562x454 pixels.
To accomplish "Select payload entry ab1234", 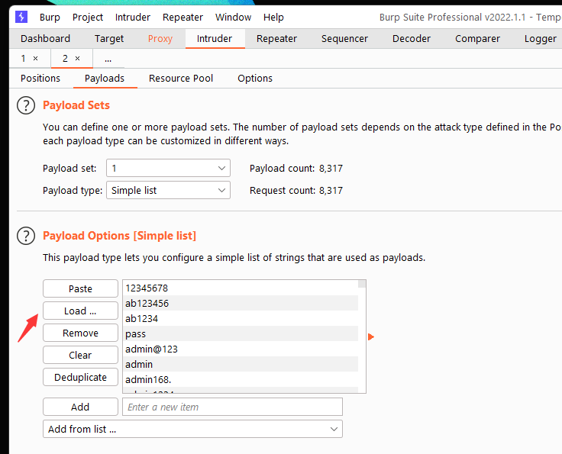I will tap(241, 319).
